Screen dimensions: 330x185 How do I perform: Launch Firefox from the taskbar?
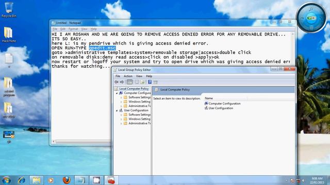point(67,180)
